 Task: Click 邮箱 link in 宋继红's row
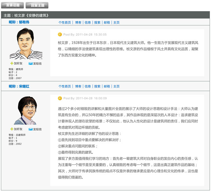pos(107,86)
